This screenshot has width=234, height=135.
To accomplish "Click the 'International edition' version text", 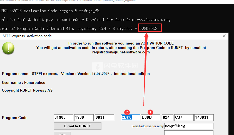I will click(x=132, y=74).
